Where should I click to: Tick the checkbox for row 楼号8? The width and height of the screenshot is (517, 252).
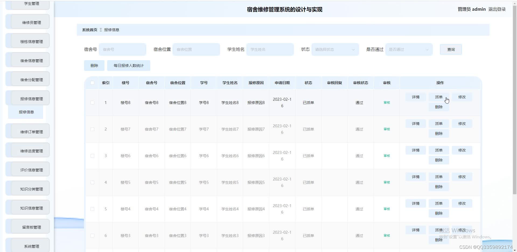point(92,103)
